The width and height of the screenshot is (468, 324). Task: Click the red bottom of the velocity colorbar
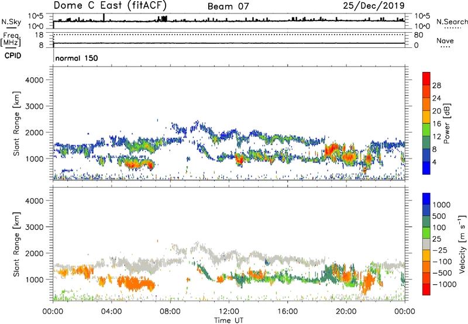tap(426, 289)
